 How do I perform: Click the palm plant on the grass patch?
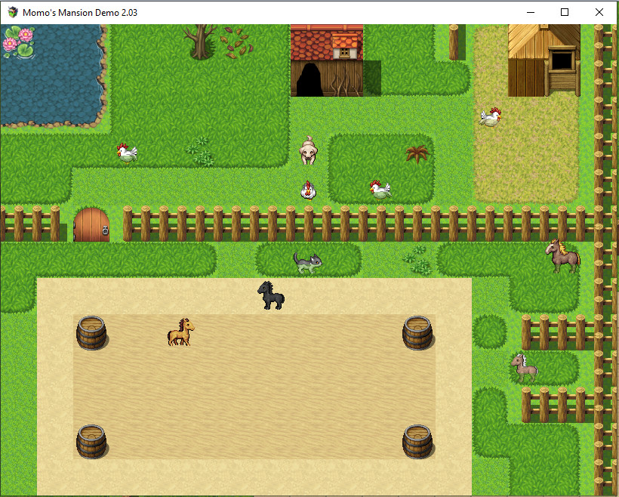[x=416, y=153]
